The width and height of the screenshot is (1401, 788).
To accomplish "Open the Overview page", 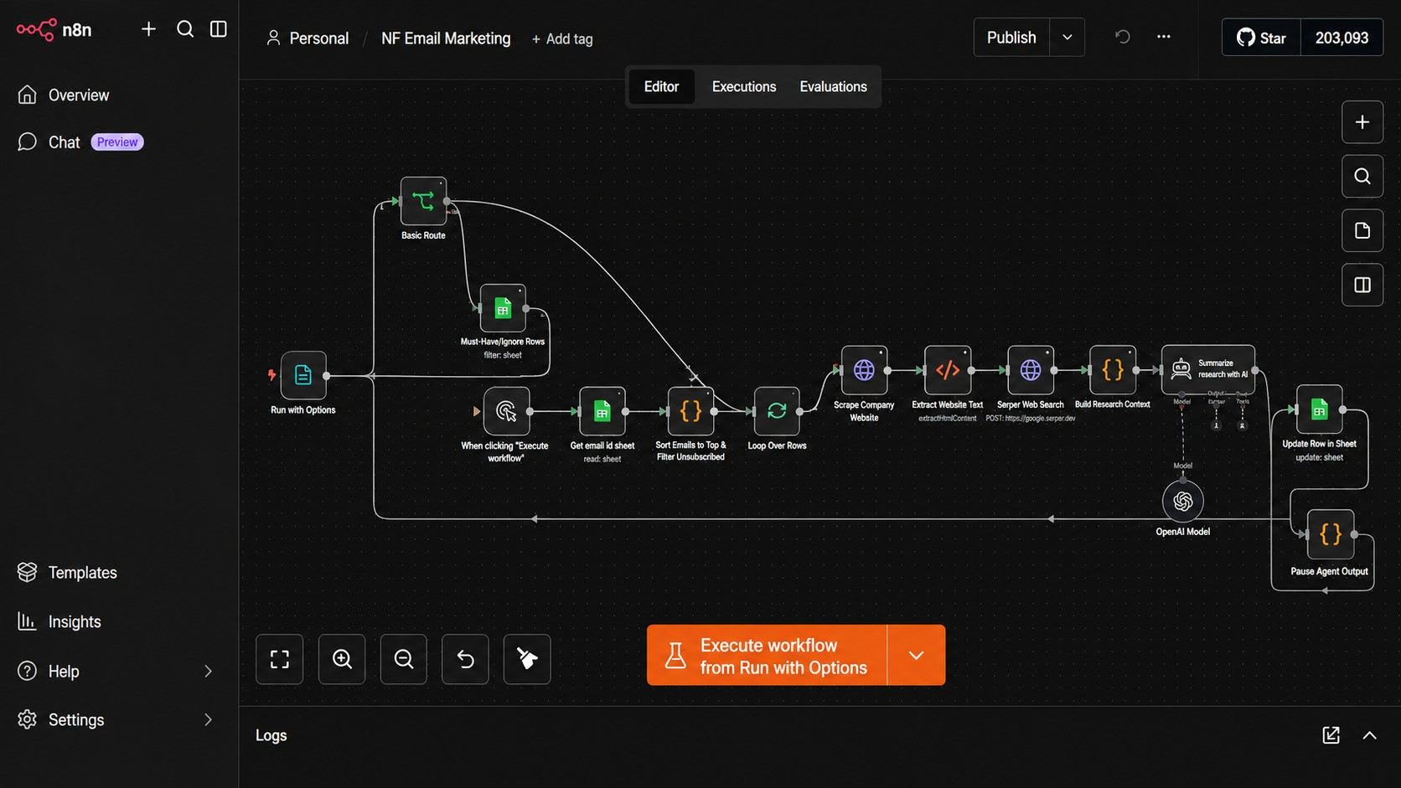I will point(64,95).
